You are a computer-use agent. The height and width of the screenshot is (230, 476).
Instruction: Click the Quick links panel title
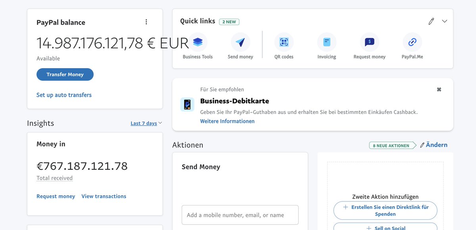coord(198,21)
